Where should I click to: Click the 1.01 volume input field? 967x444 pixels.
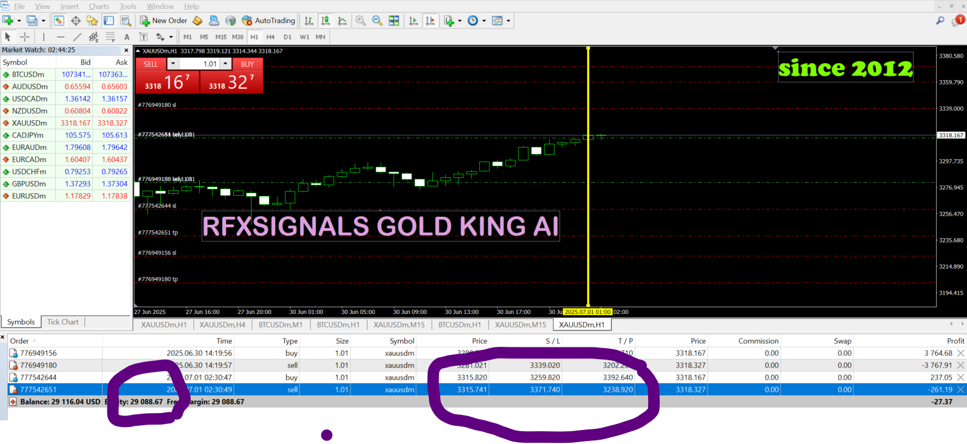(200, 64)
